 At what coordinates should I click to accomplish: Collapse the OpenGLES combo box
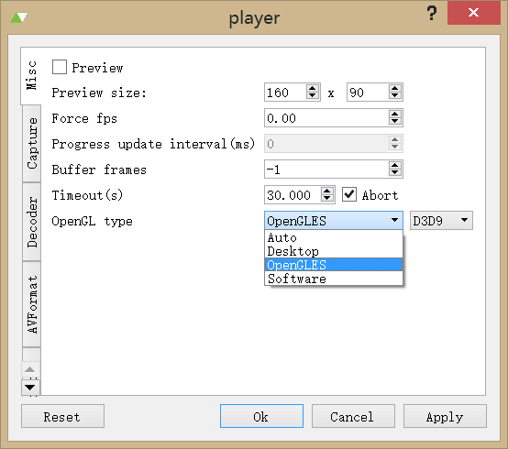334,221
